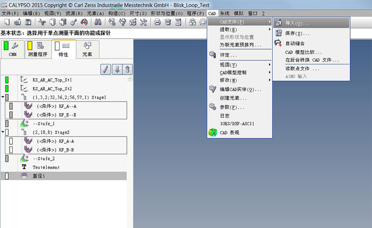
Task: Toggle the status box of KF_A-A
Action: click(11, 141)
